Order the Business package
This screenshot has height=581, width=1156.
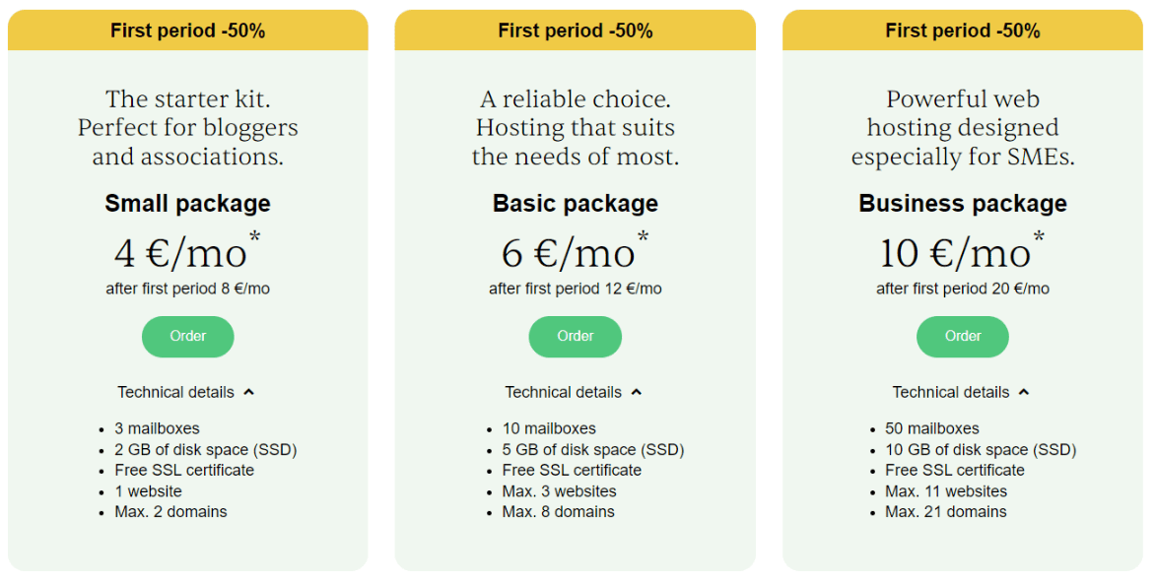pyautogui.click(x=963, y=337)
